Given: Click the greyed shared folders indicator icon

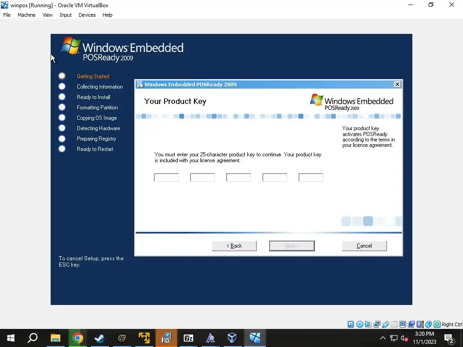Looking at the screenshot, I should [394, 324].
